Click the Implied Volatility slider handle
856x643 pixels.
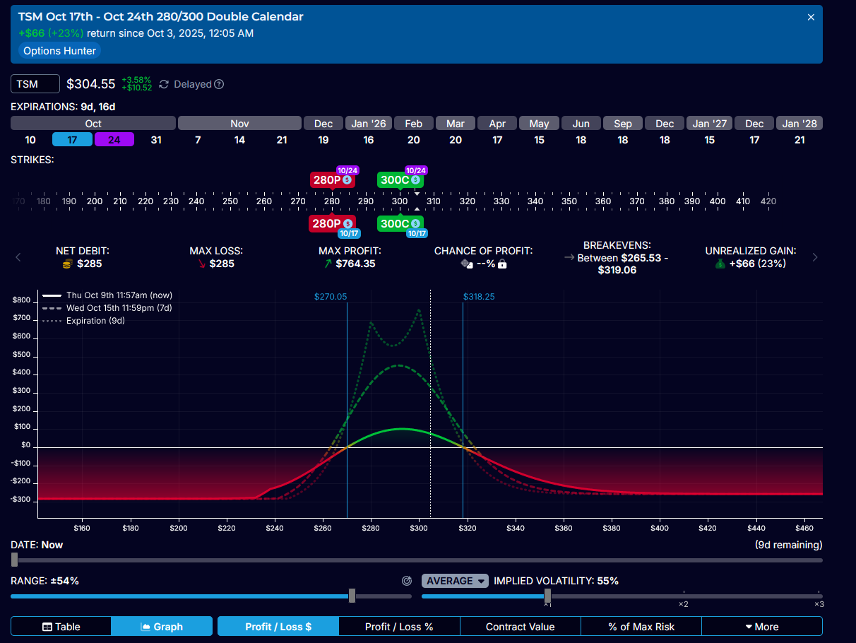547,596
